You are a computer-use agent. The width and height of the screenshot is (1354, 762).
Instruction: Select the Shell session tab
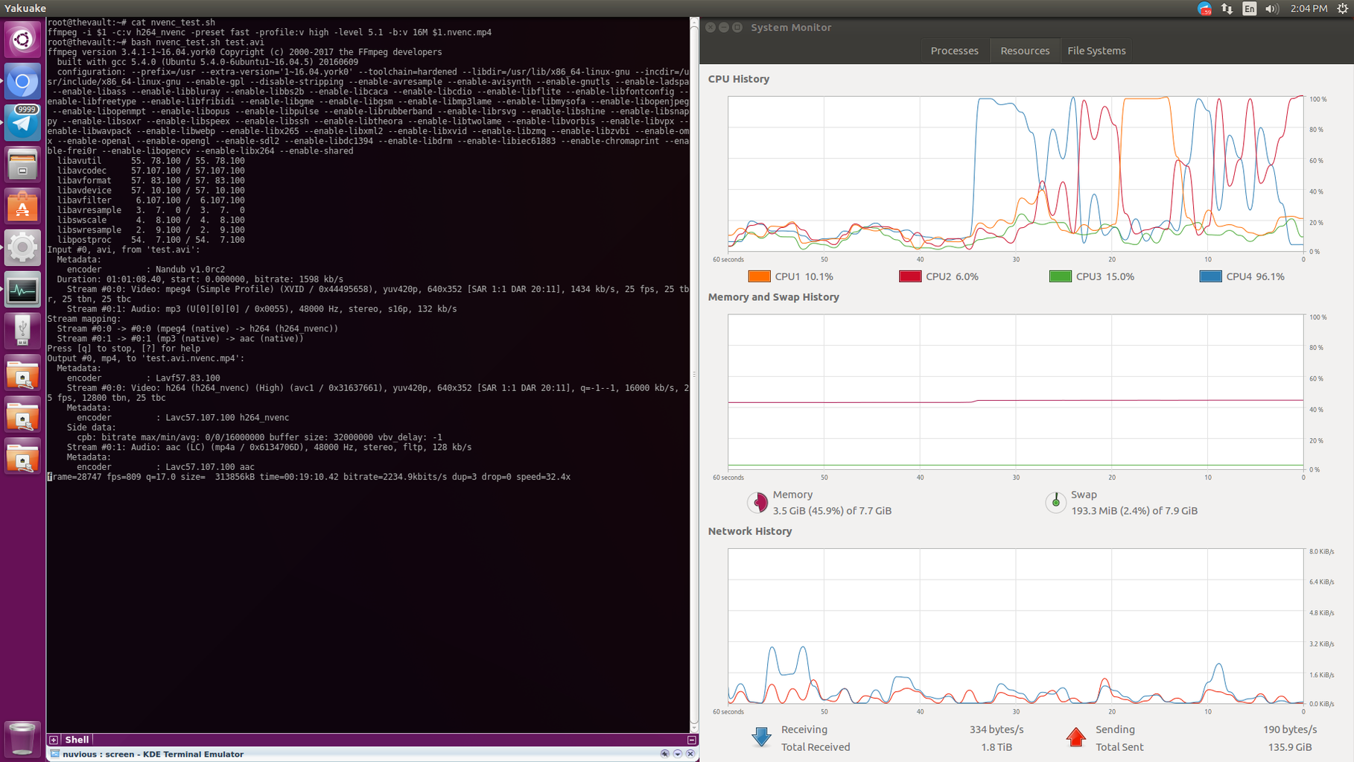[77, 740]
